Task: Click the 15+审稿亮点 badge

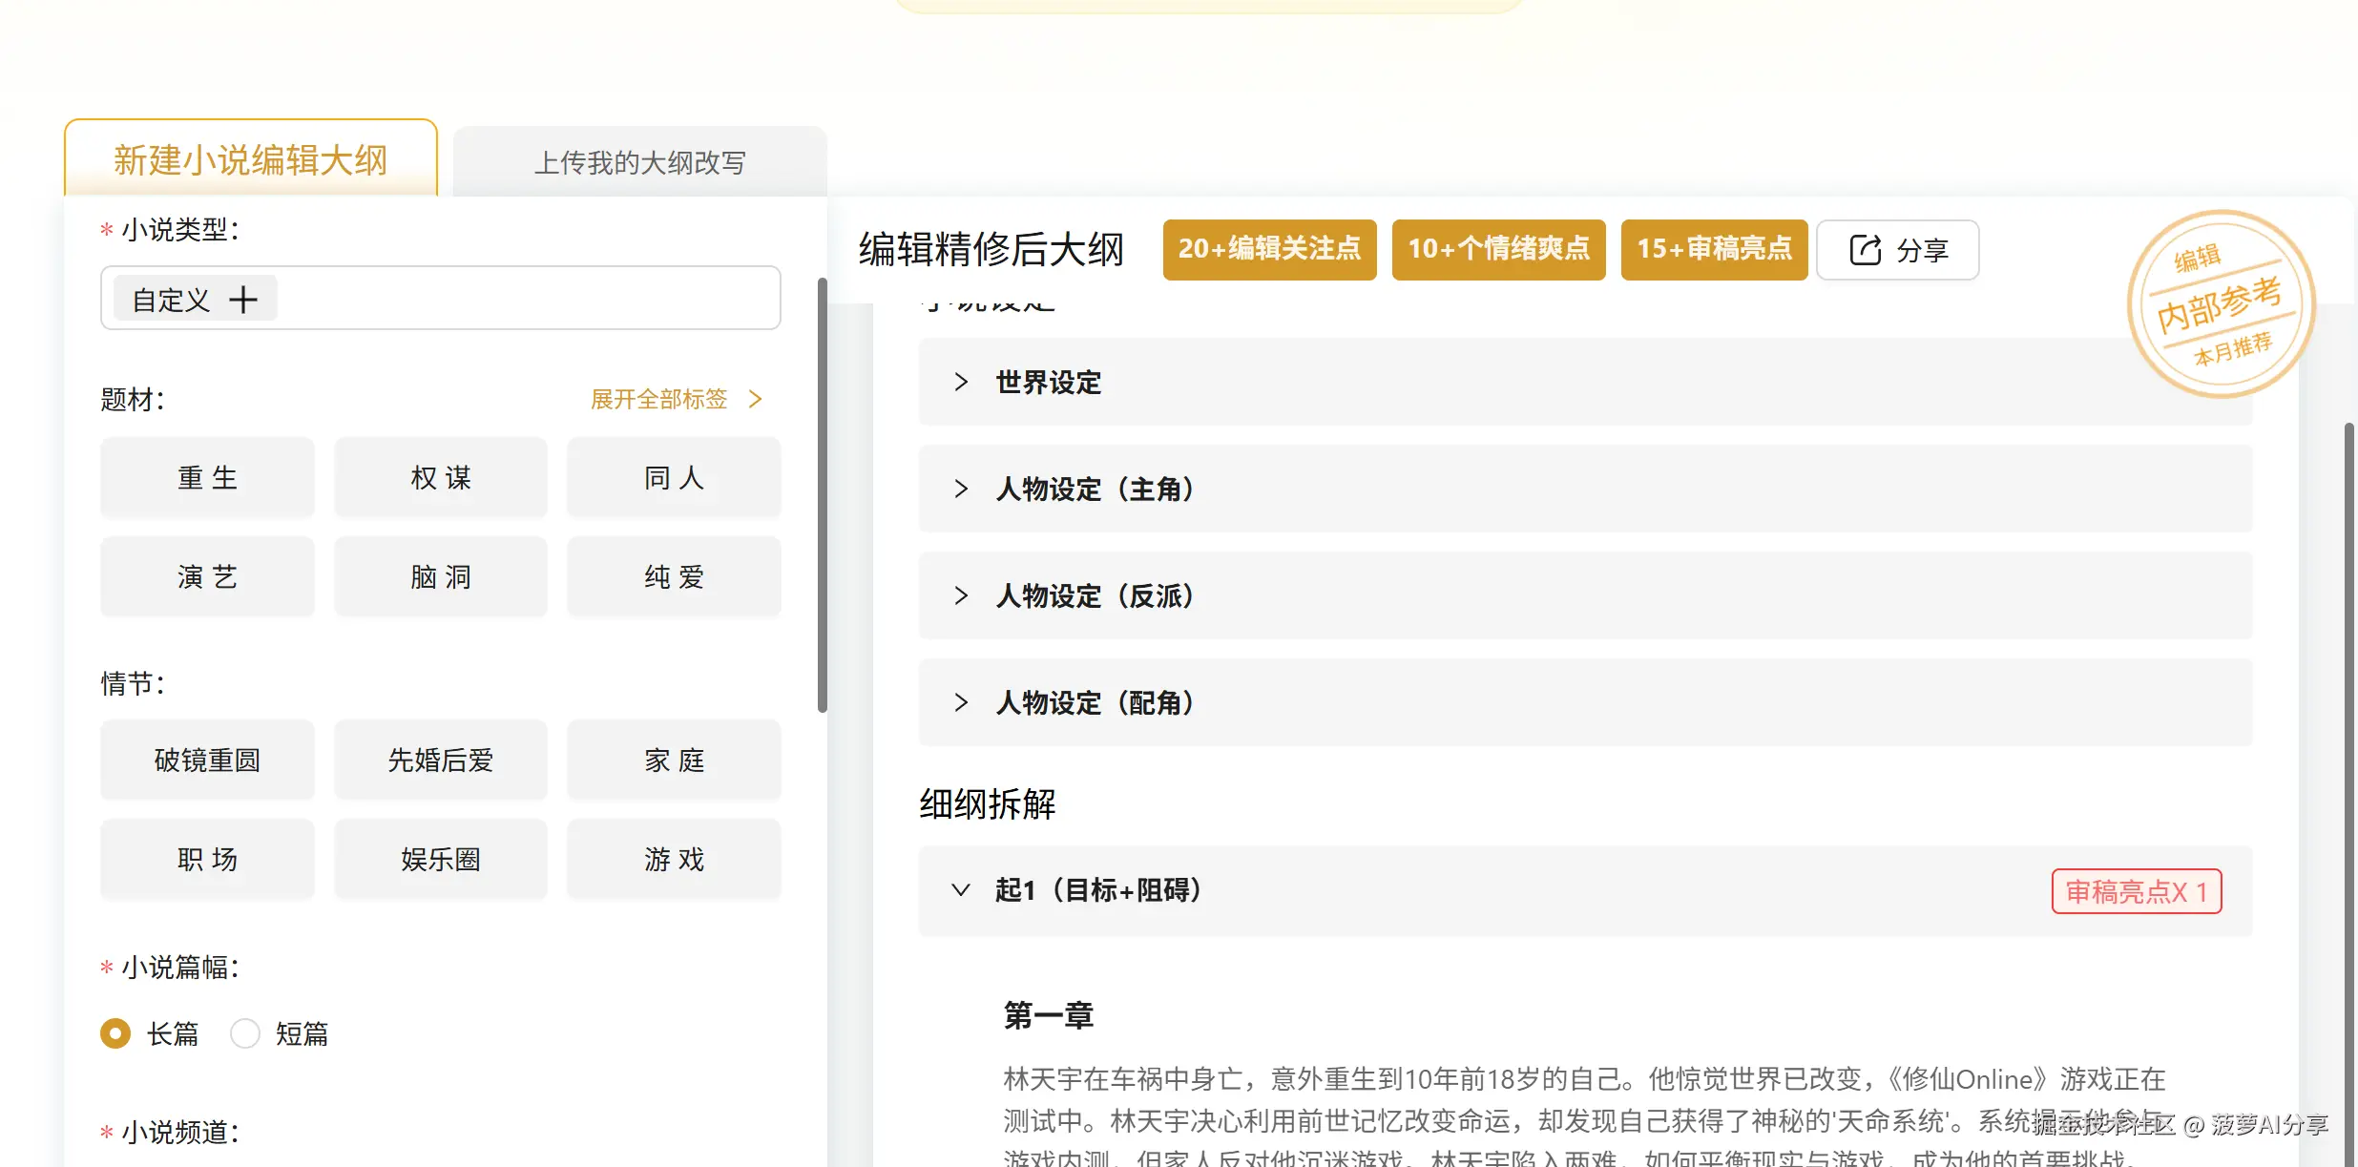Action: coord(1713,249)
